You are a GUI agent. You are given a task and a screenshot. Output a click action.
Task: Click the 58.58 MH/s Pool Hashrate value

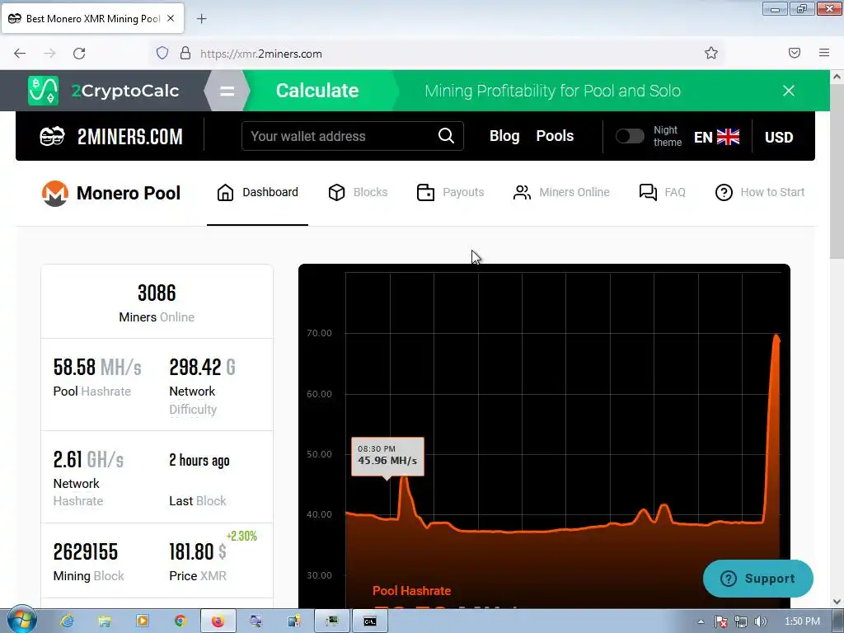(x=97, y=367)
